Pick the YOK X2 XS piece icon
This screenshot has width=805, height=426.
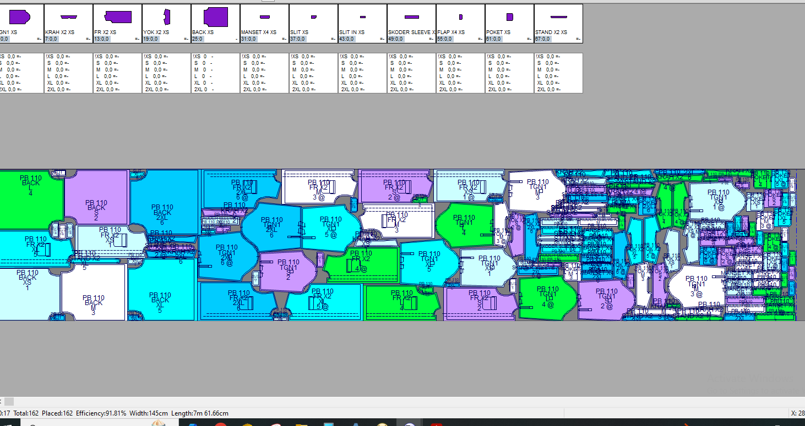tap(166, 17)
